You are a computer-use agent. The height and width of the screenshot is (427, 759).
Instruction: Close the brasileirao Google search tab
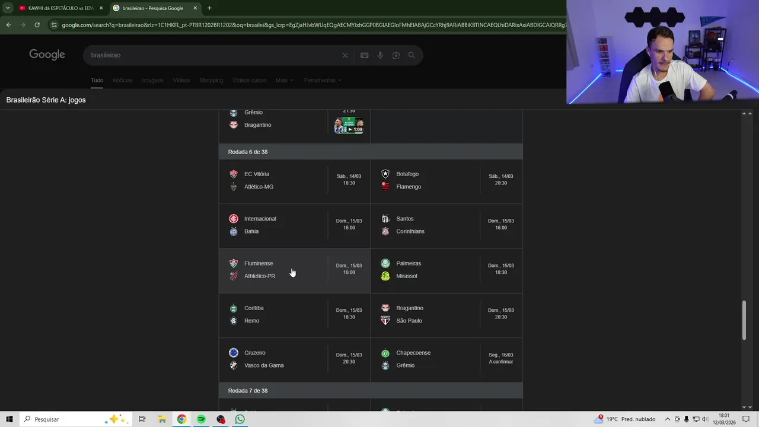[x=195, y=8]
